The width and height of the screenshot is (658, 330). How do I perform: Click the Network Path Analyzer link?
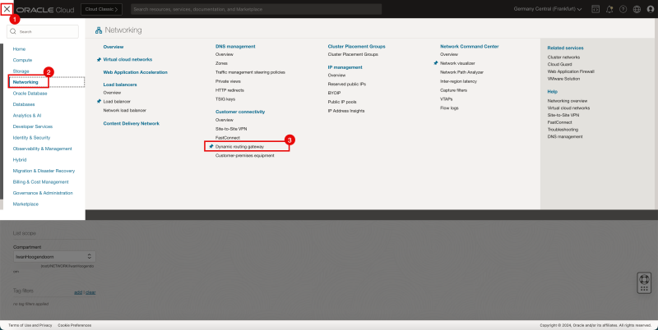pos(464,72)
